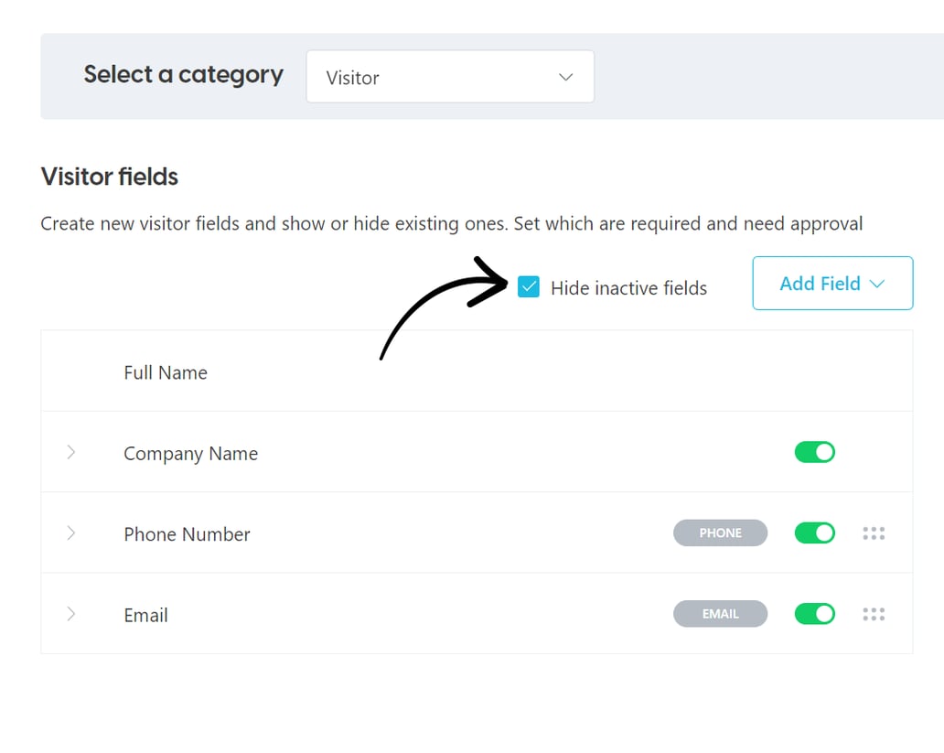Viewport: 944px width, 753px height.
Task: Click the down arrow on Add Field
Action: tap(877, 284)
